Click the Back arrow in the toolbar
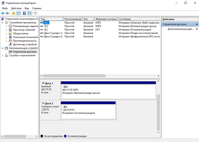 (3, 13)
